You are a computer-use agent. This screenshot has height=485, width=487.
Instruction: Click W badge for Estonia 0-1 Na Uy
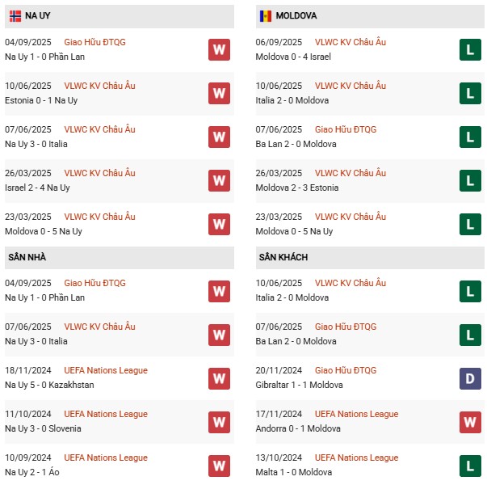tap(219, 93)
